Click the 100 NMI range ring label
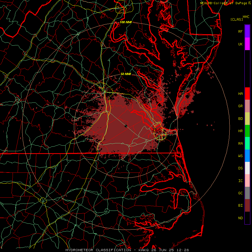Screen dimensions: 252x252 tap(126, 22)
